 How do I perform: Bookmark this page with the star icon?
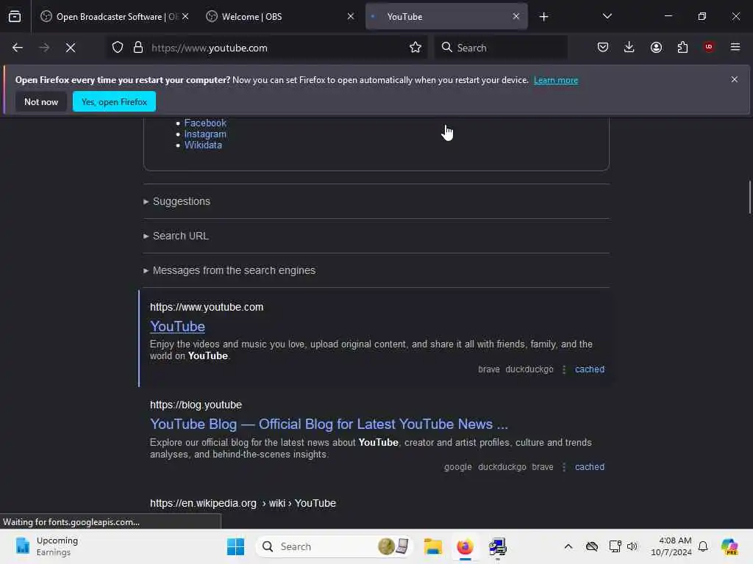[x=415, y=47]
